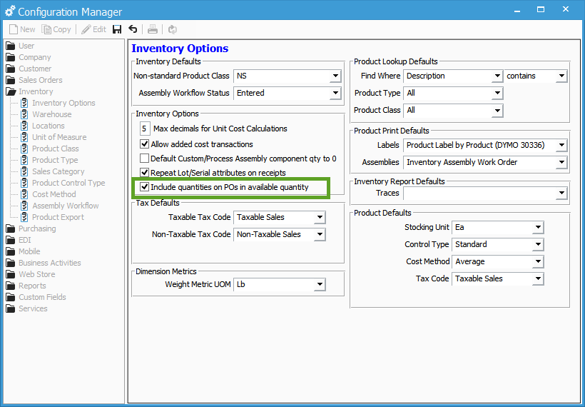Select Warehouse tree item
The width and height of the screenshot is (585, 407).
pyautogui.click(x=46, y=114)
